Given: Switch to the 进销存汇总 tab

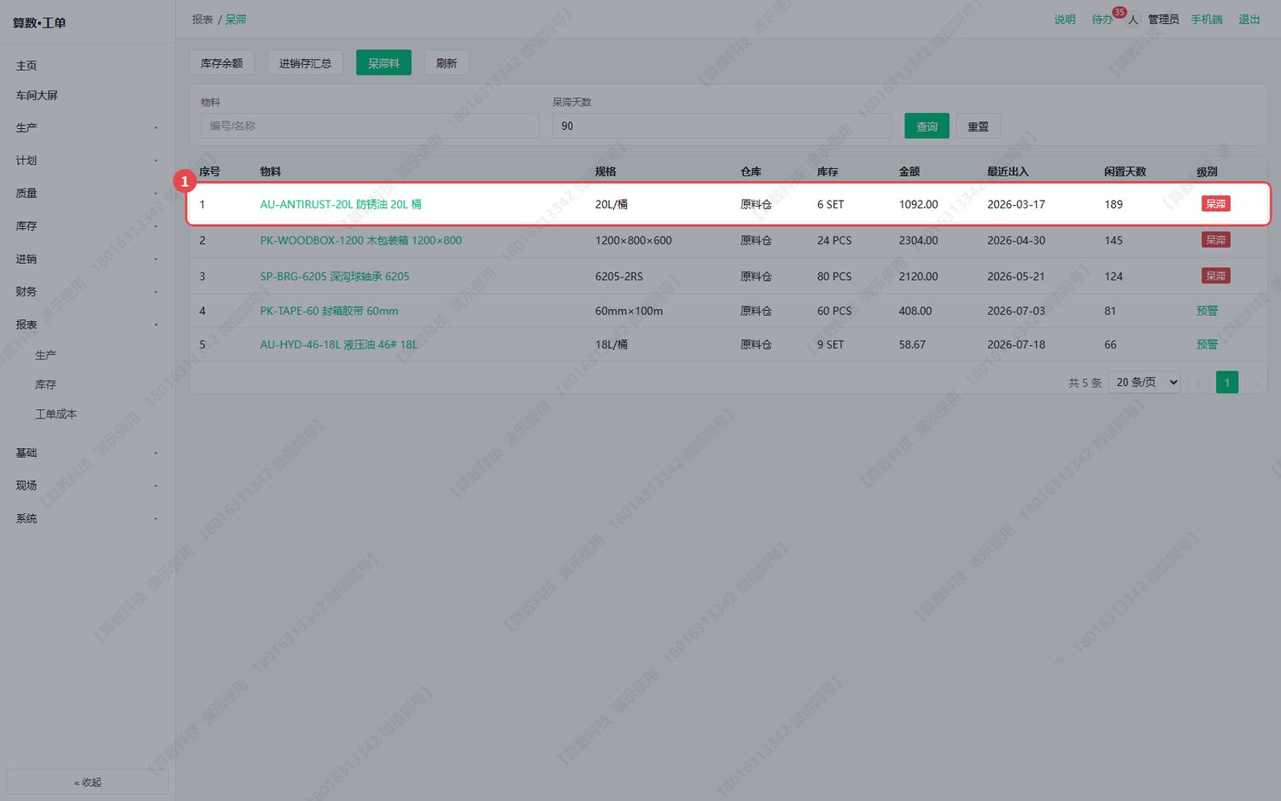Looking at the screenshot, I should pyautogui.click(x=305, y=63).
